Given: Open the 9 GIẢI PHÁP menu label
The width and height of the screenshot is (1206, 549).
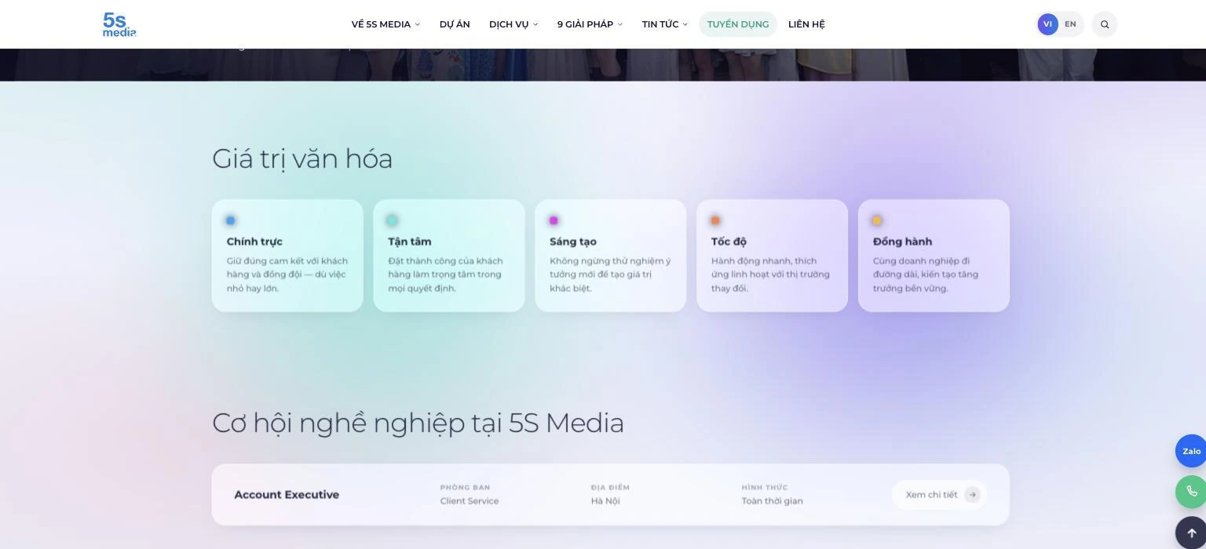Looking at the screenshot, I should pyautogui.click(x=585, y=24).
